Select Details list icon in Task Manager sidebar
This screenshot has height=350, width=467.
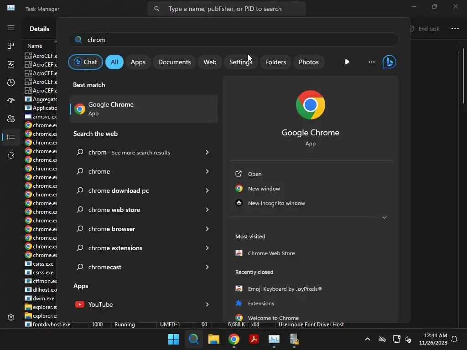[11, 137]
